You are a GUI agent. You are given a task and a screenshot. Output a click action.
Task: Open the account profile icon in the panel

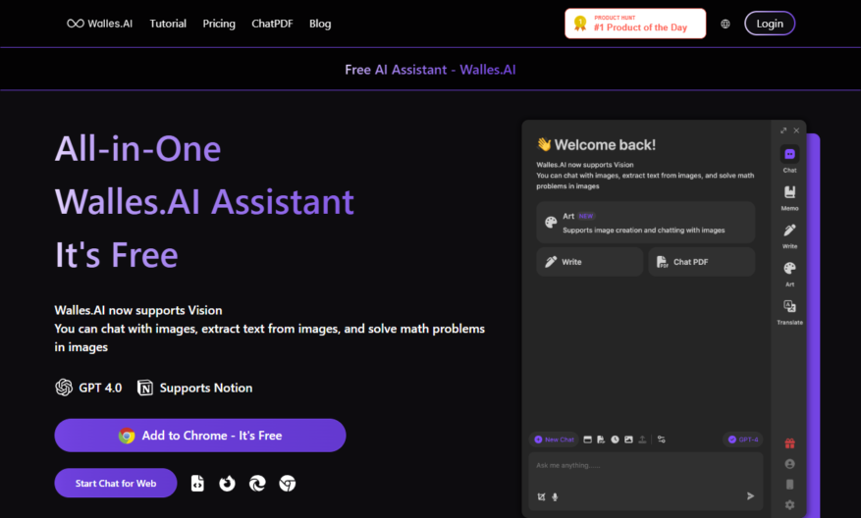[789, 464]
